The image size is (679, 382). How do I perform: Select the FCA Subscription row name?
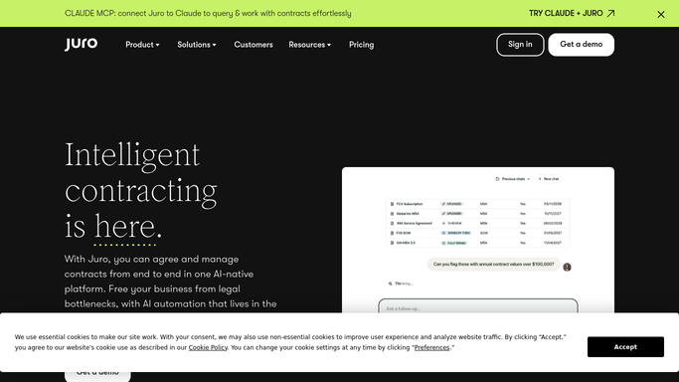click(410, 204)
